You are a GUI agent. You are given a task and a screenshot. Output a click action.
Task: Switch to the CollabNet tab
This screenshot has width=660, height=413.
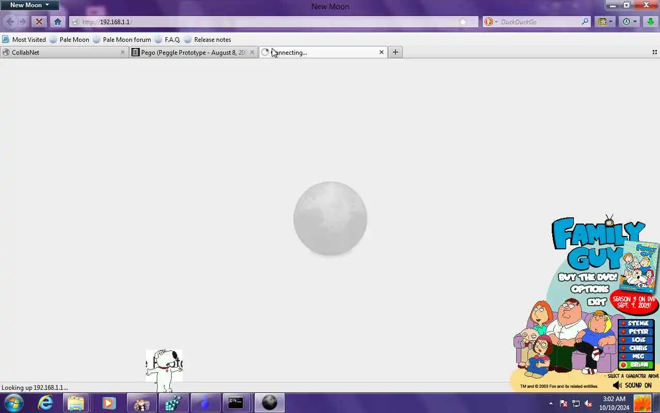coord(64,52)
